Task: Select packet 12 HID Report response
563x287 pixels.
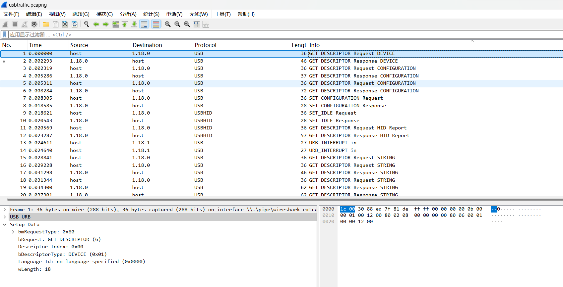Action: (281, 135)
